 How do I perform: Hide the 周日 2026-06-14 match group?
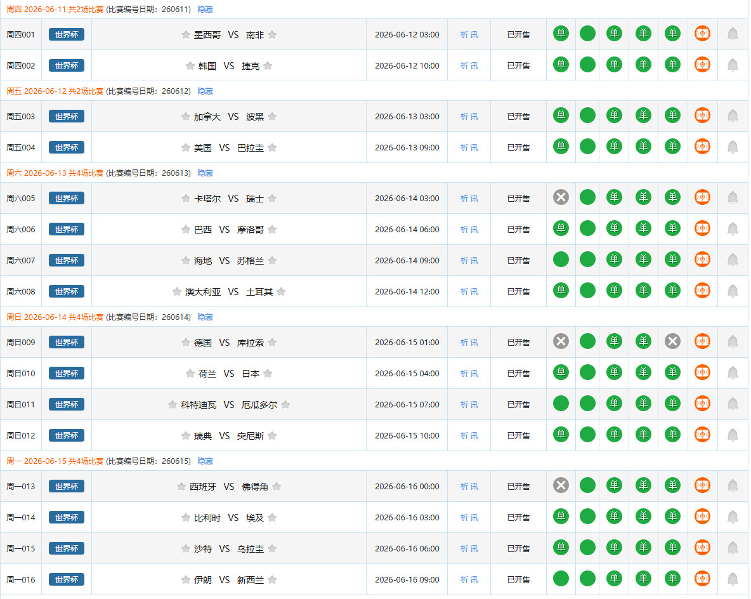pos(205,317)
